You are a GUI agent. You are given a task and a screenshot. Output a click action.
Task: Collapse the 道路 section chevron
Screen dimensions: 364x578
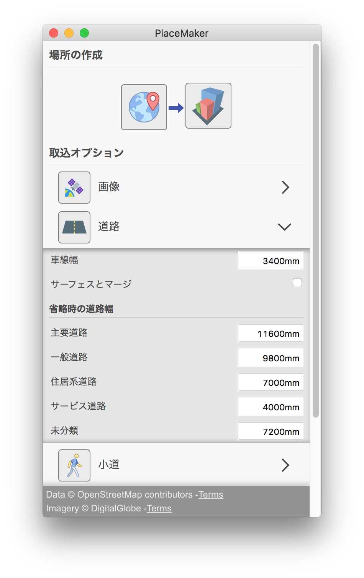pos(284,227)
